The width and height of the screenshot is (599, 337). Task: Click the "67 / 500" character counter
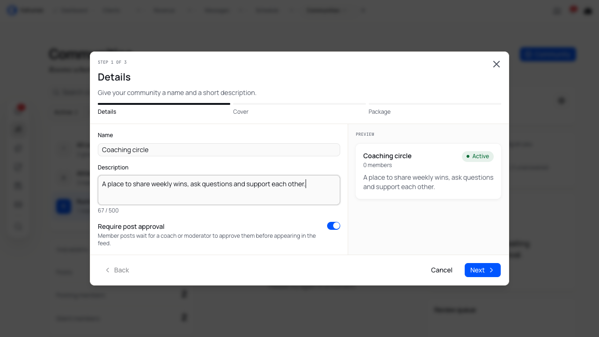coord(108,211)
